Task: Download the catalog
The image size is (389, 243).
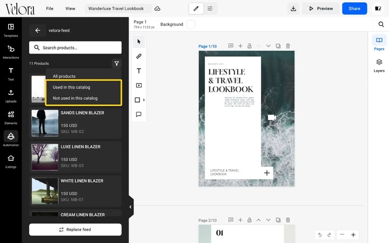Action: tap(293, 9)
